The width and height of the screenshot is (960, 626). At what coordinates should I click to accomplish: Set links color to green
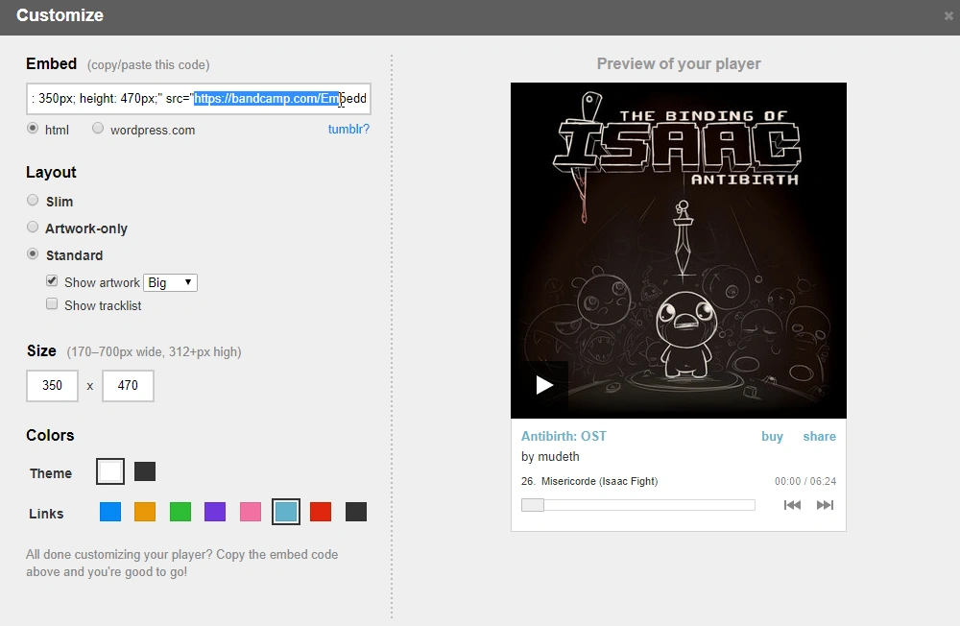(180, 512)
